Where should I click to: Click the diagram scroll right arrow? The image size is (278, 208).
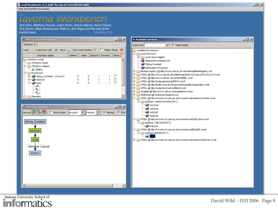pos(124,185)
